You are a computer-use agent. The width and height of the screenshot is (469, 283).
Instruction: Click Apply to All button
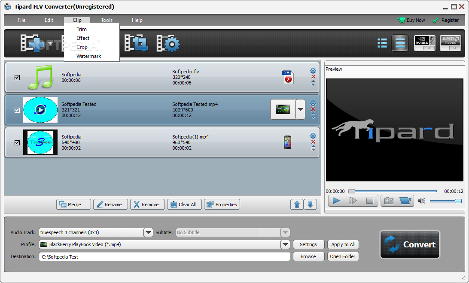click(x=343, y=244)
